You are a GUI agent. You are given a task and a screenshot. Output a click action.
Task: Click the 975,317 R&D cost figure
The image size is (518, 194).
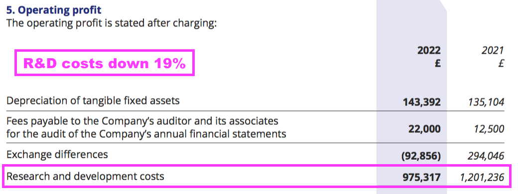coord(422,178)
